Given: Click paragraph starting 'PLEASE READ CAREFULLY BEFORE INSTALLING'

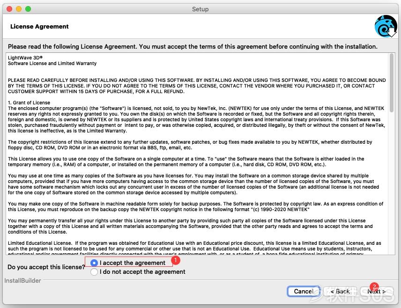Looking at the screenshot, I should pyautogui.click(x=197, y=86).
